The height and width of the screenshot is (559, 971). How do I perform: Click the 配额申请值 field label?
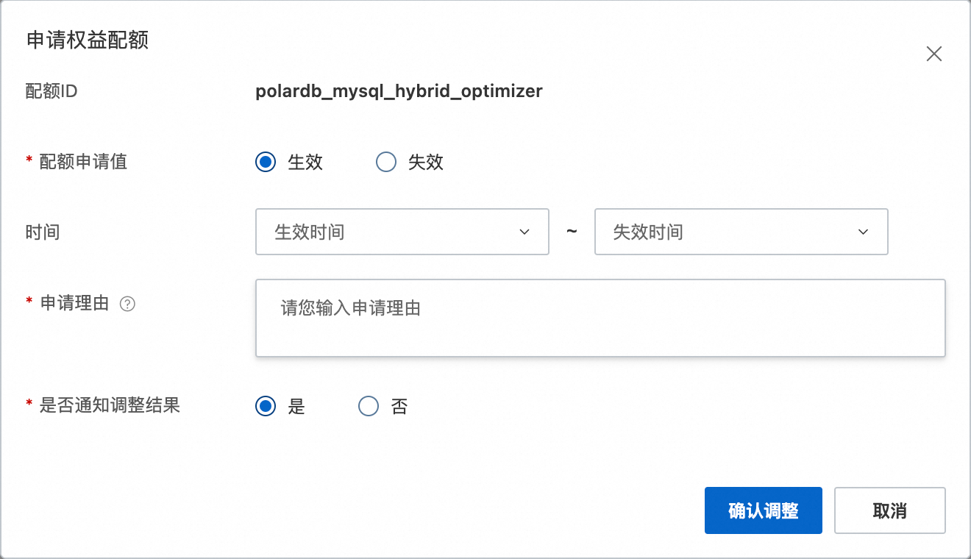coord(83,162)
